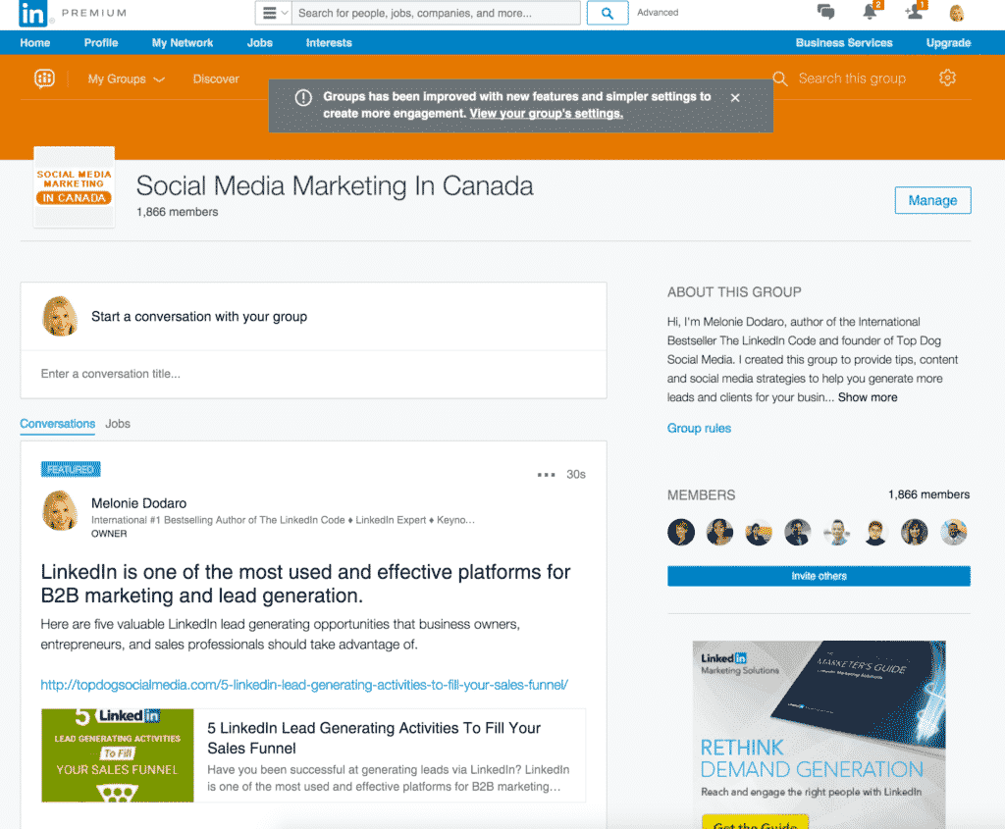Open the Advanced search link

tap(658, 12)
